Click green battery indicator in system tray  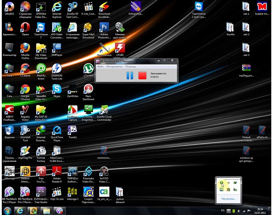(234, 211)
